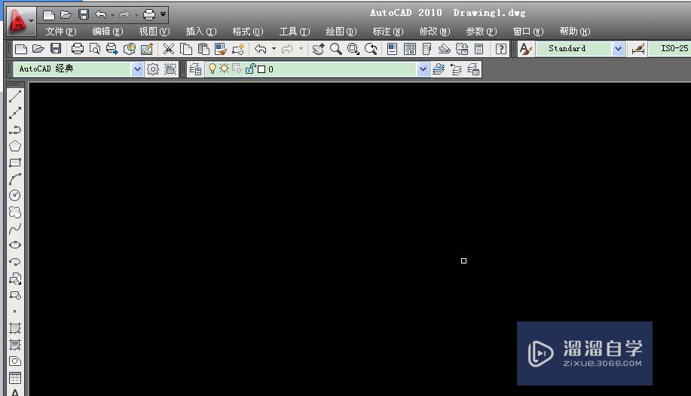Image resolution: width=691 pixels, height=396 pixels.
Task: Open the Tool Palettes window icon
Action: [x=427, y=49]
